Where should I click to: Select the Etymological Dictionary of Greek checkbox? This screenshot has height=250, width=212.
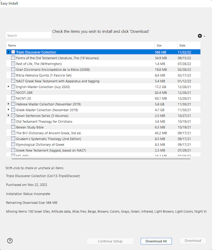pyautogui.click(x=13, y=144)
